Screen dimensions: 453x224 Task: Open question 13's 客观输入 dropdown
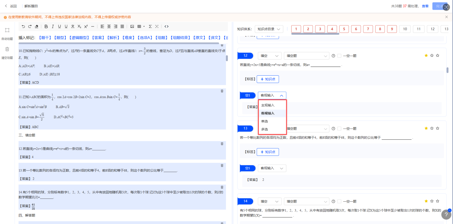(x=272, y=168)
